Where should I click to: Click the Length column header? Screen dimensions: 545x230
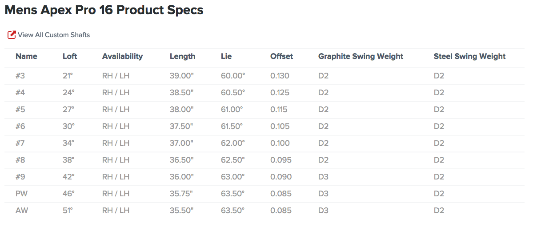point(182,56)
